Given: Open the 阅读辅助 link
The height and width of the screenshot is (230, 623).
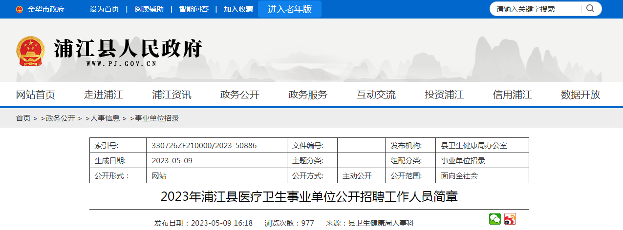Looking at the screenshot, I should [x=149, y=9].
